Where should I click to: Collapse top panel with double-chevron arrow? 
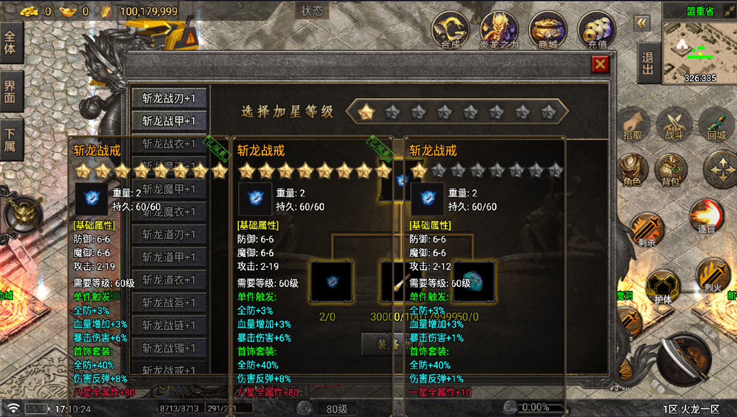coord(642,23)
